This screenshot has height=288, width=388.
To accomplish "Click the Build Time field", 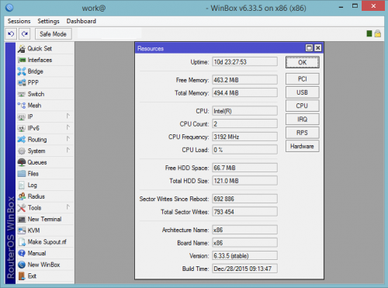I will [244, 269].
